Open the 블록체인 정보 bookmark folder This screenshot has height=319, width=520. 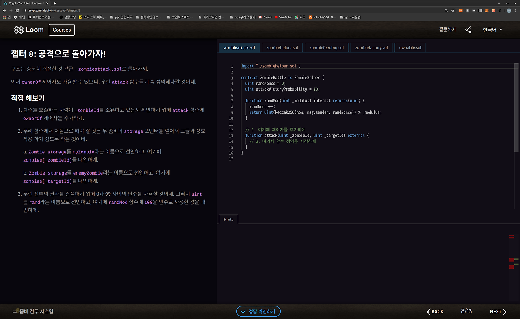coord(149,17)
